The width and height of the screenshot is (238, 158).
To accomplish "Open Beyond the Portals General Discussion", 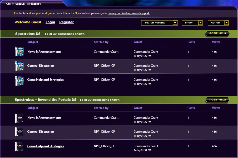I will click(41, 132).
